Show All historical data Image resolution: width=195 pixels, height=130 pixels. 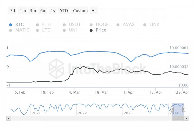click(94, 11)
